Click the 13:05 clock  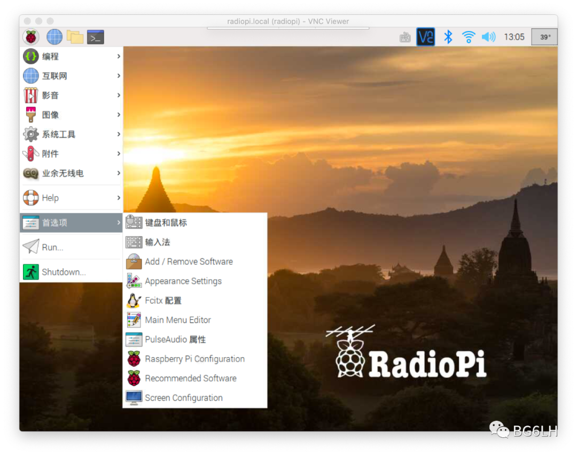[514, 37]
